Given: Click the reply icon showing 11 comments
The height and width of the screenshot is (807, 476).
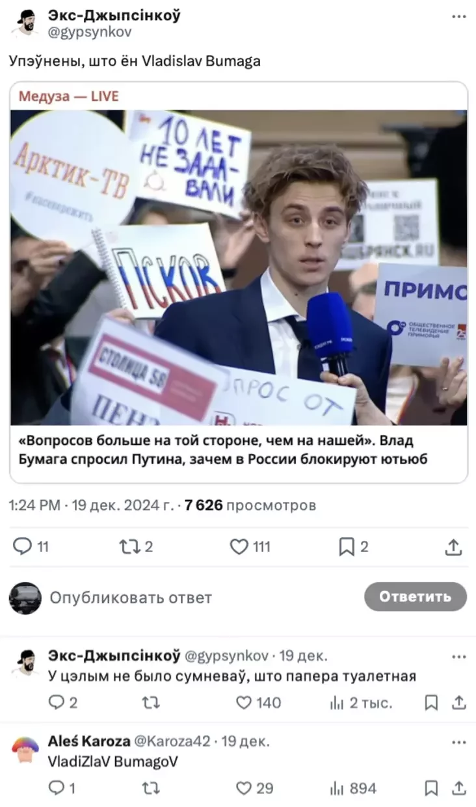Looking at the screenshot, I should point(31,547).
